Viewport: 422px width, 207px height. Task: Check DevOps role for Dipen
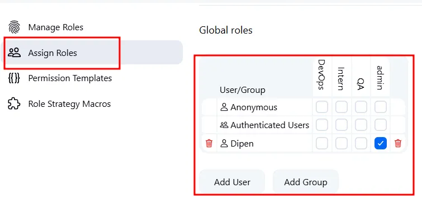pyautogui.click(x=322, y=143)
